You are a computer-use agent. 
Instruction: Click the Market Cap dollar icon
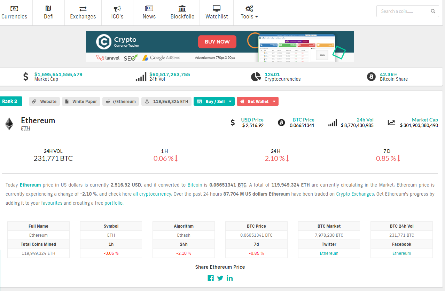tap(26, 77)
